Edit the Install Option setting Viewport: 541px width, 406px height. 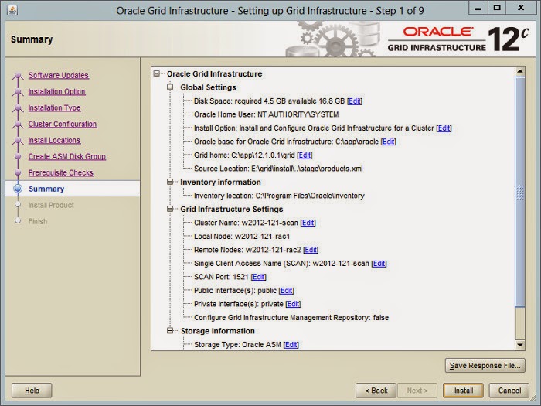[x=444, y=128]
